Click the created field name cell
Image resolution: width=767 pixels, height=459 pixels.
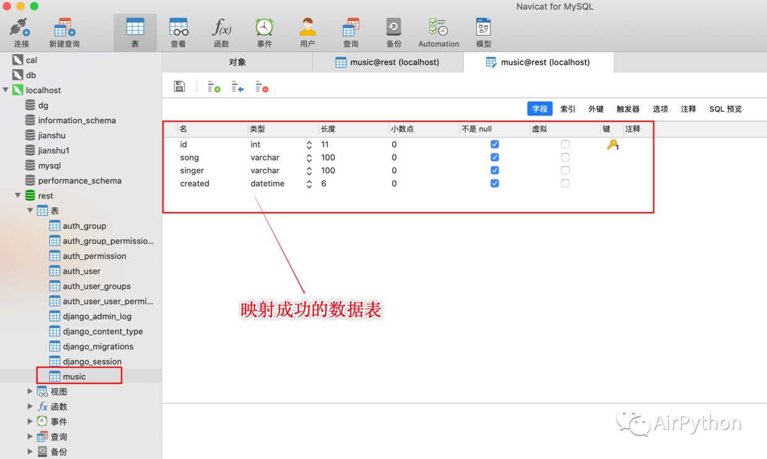tap(195, 184)
